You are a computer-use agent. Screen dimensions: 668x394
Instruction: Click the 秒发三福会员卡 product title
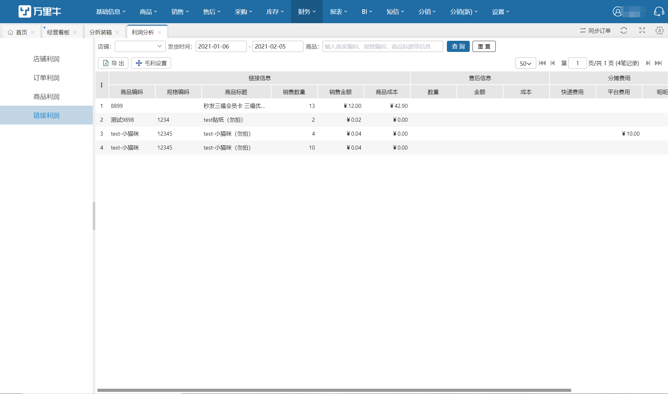[234, 106]
